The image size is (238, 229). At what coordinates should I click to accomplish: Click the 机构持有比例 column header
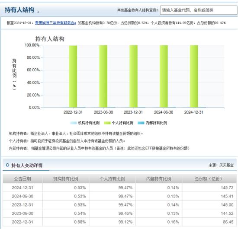[66, 179]
